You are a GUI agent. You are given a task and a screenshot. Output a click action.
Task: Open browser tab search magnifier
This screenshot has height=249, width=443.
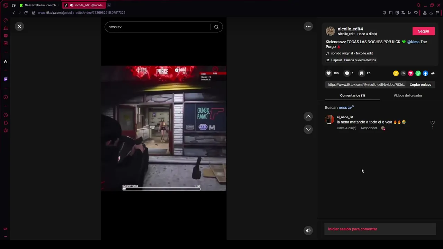coord(418,5)
